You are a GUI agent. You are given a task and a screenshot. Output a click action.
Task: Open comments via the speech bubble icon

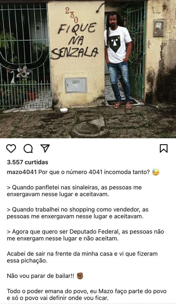pyautogui.click(x=28, y=148)
